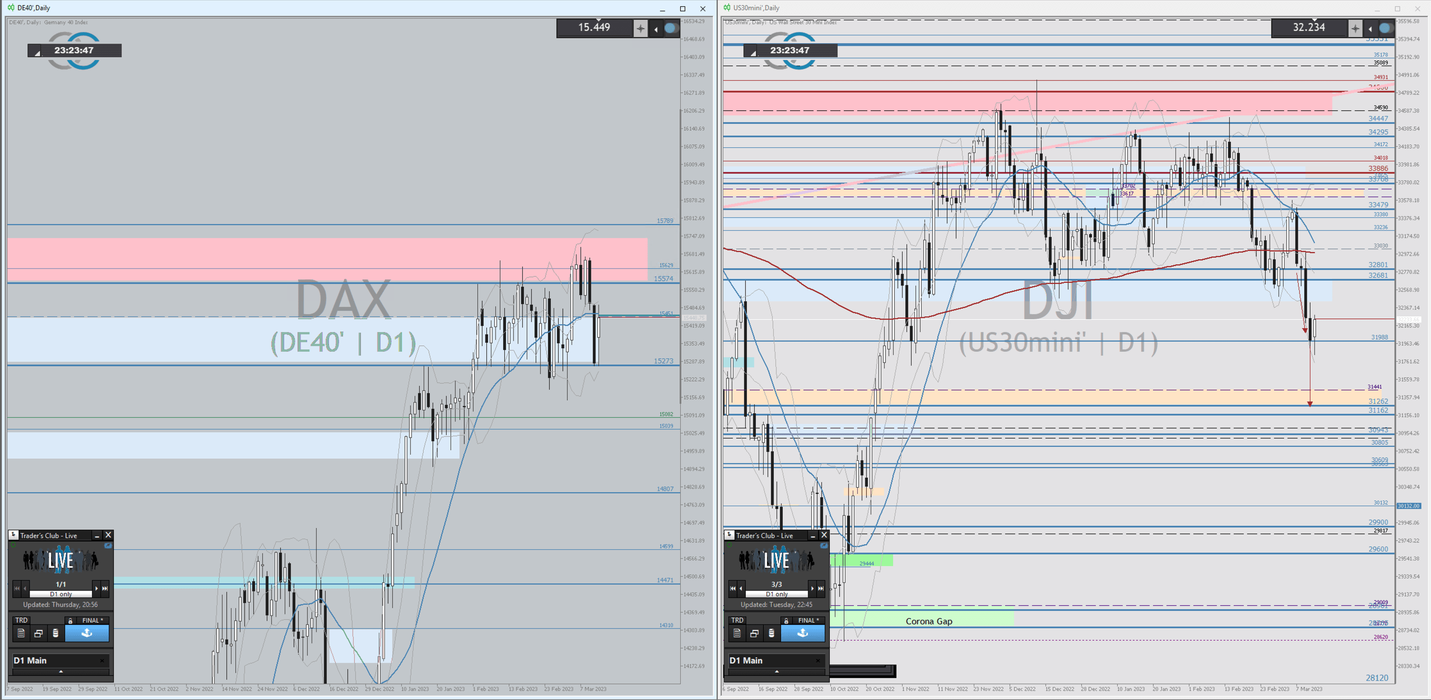Remove D1 Main with its x in DE40 panel
1431x700 pixels.
102,661
